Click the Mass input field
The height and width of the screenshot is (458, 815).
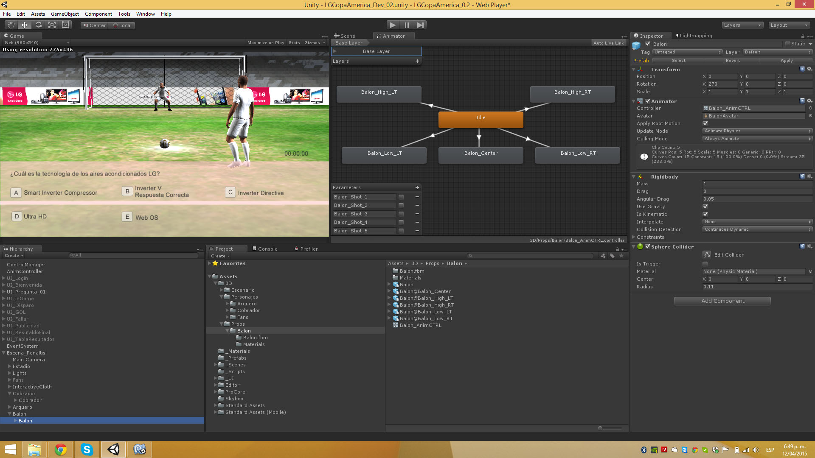coord(757,184)
